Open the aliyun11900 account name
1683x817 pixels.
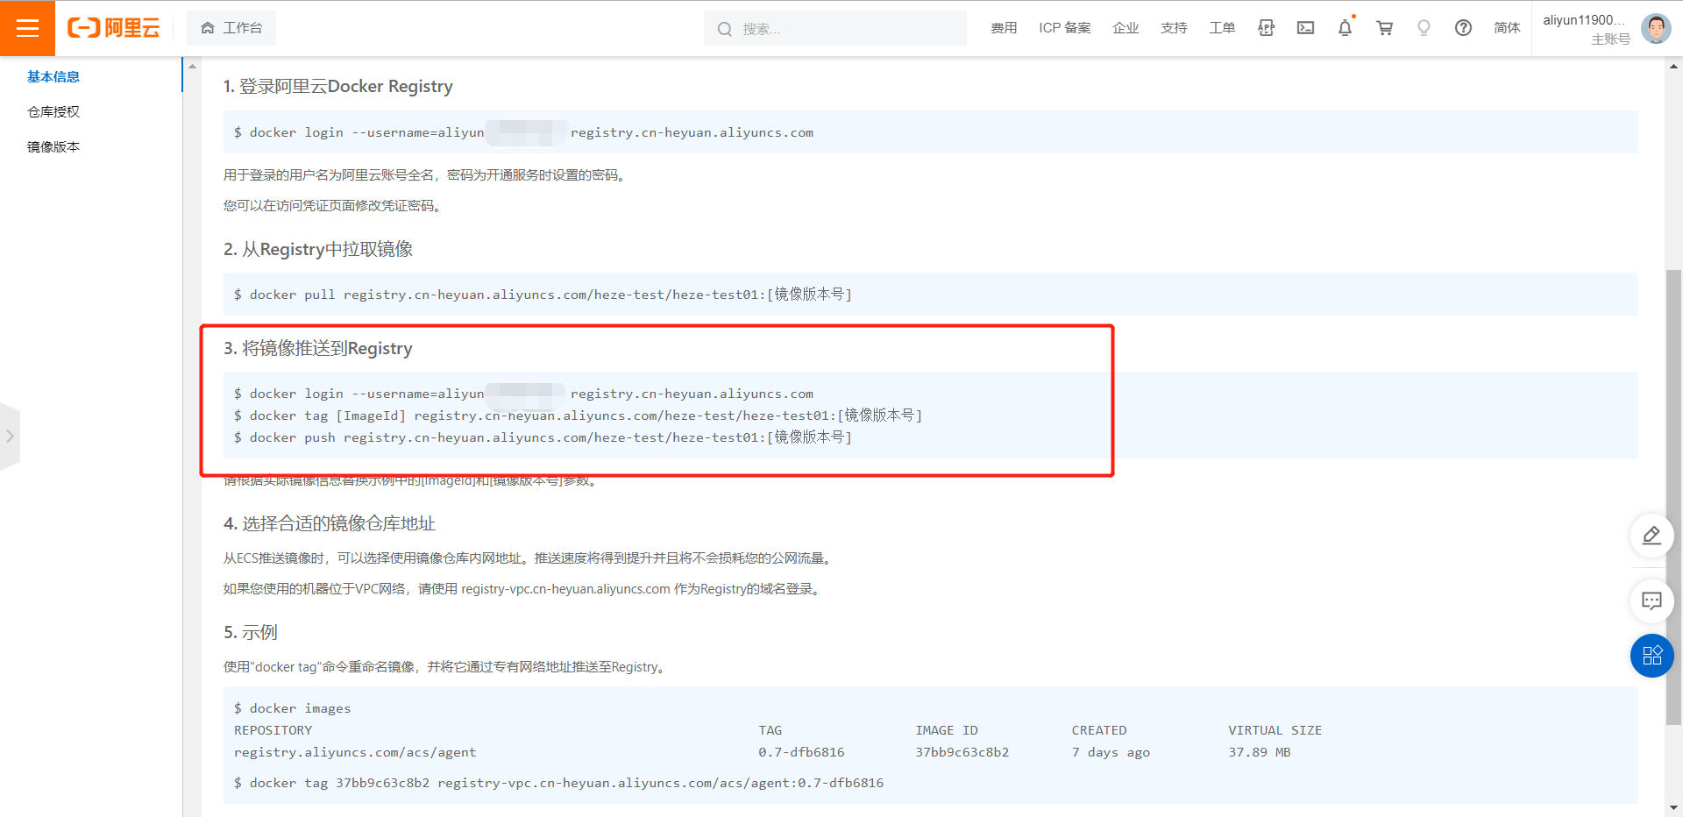[1585, 19]
